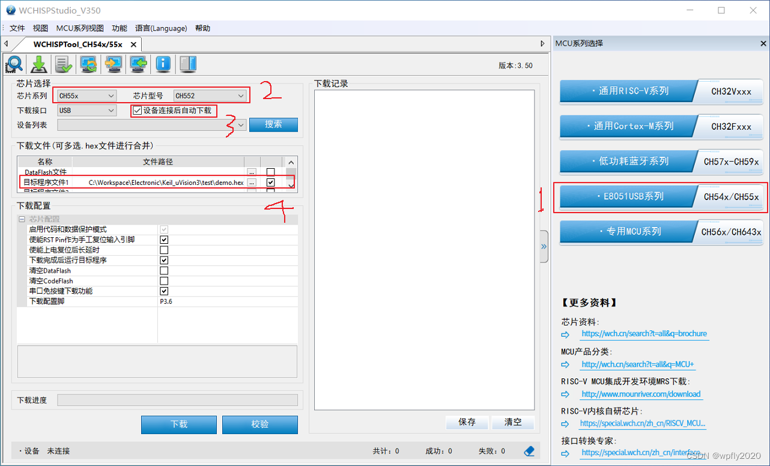Click arrow icon beside the brochure link
Image resolution: width=770 pixels, height=466 pixels.
[x=565, y=334]
